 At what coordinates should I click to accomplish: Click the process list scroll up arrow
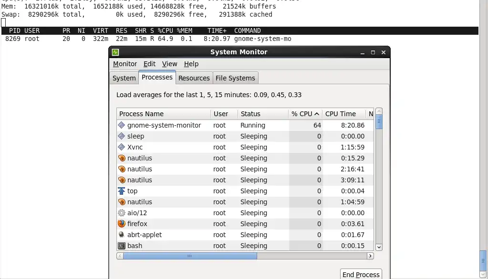pos(379,111)
